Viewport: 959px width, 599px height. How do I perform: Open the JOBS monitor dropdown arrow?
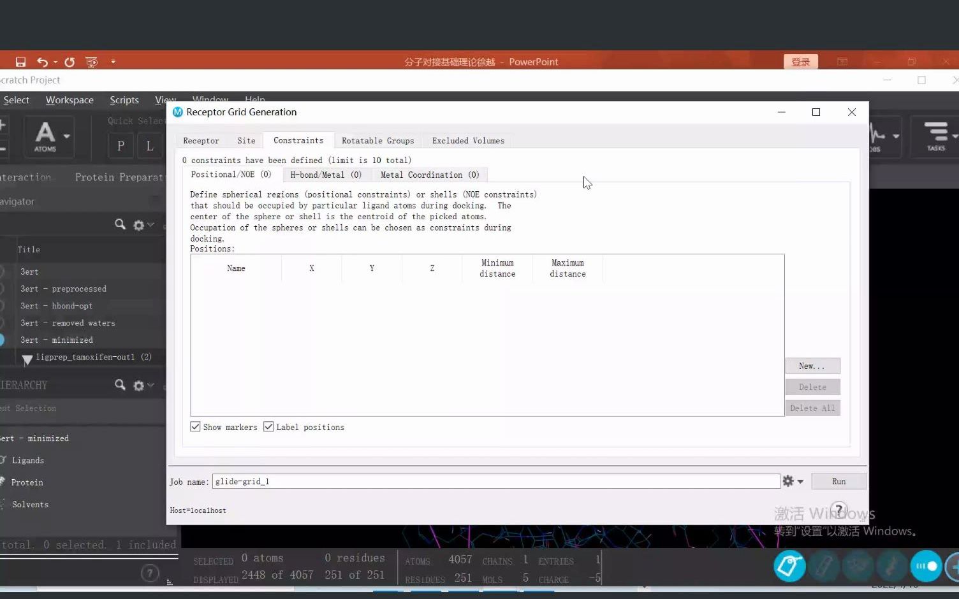tap(896, 136)
